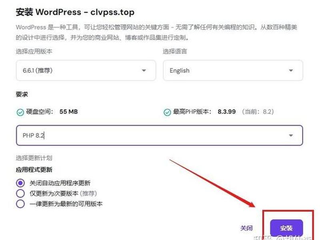Click the arrow in the PHP 8.2 selector
Screen dimensions: 320x240
coord(291,135)
